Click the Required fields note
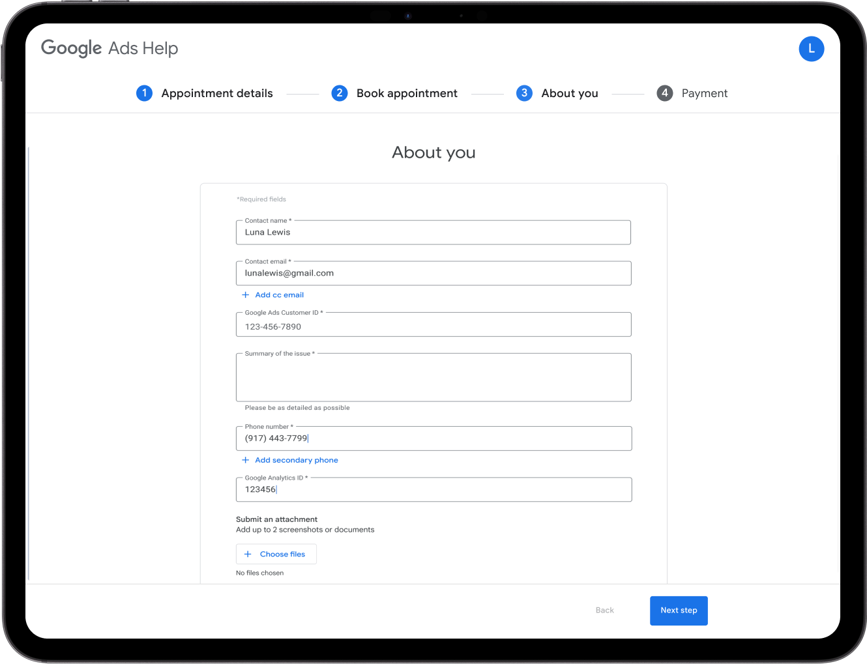Viewport: 867px width, 664px height. [261, 199]
